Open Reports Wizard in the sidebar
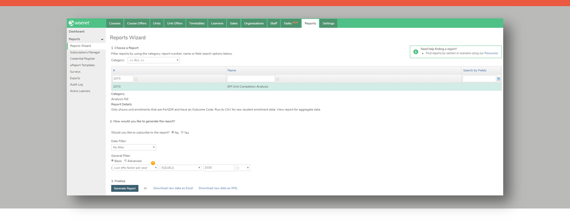570x222 pixels. pyautogui.click(x=80, y=46)
